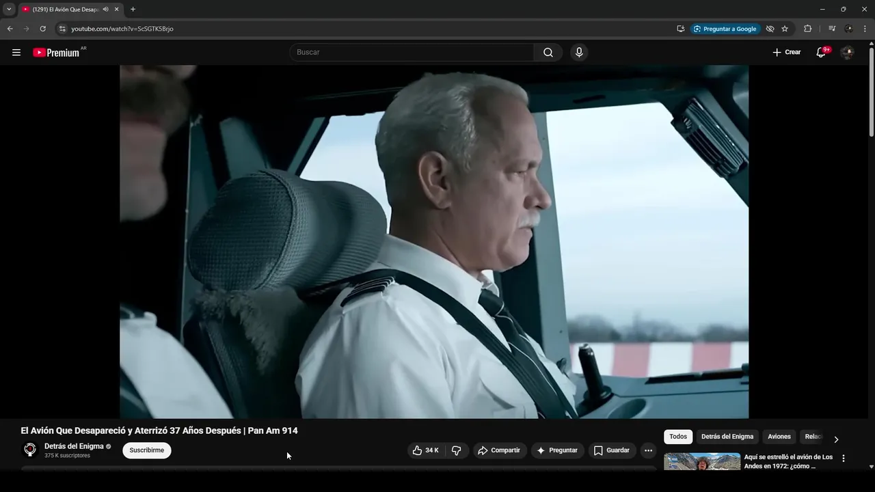Start voice search with microphone icon
The image size is (875, 492).
pyautogui.click(x=579, y=53)
